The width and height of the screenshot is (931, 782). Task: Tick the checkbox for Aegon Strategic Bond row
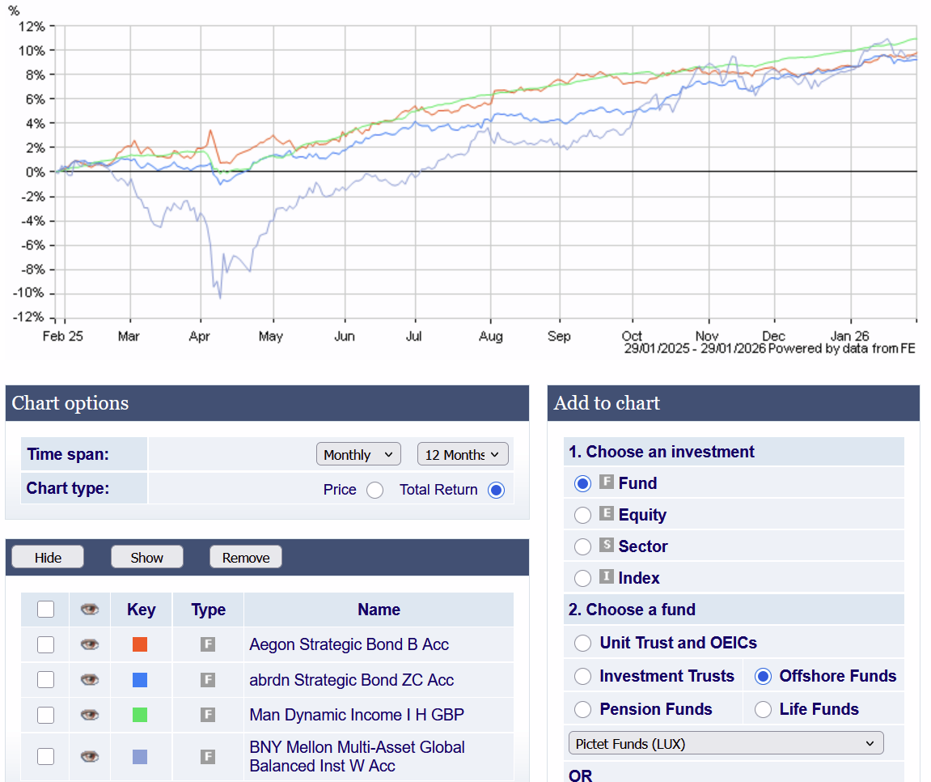pos(46,644)
